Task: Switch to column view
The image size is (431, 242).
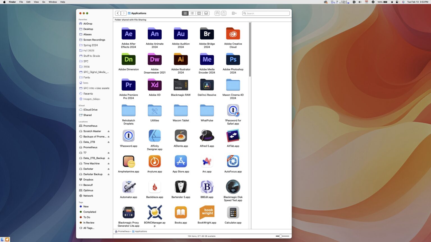Action: click(x=199, y=13)
